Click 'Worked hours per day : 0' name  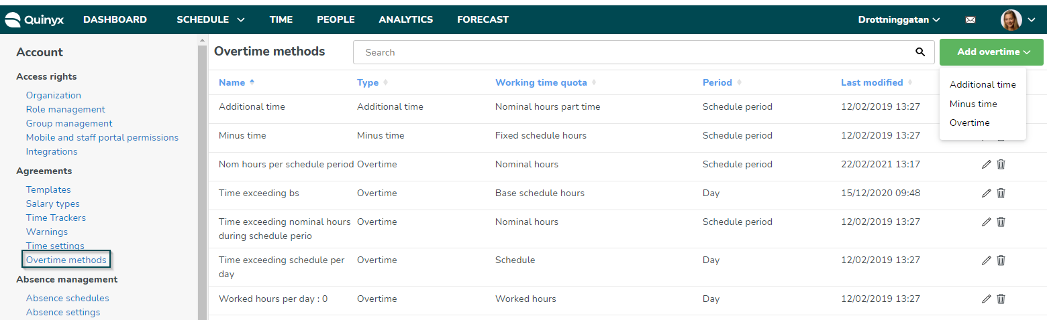(x=273, y=299)
